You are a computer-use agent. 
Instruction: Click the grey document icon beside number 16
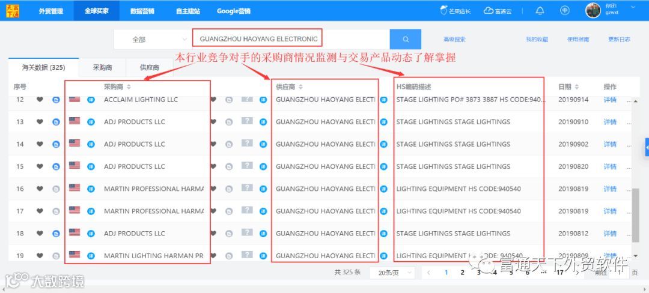pos(56,189)
